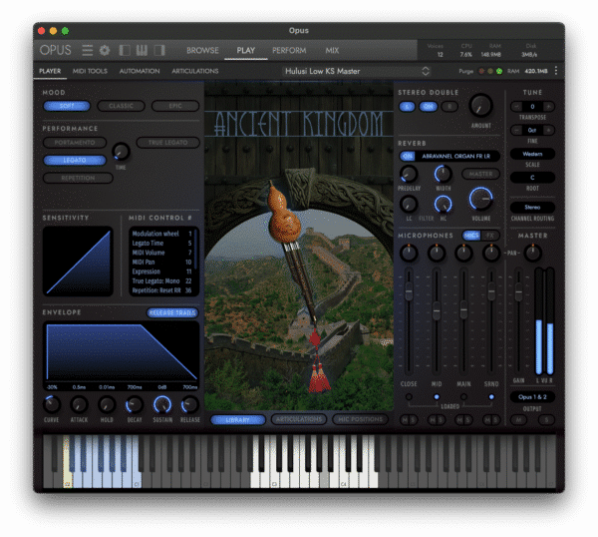Open the Western scale dropdown
Viewport: 598px width, 537px height.
(x=532, y=154)
